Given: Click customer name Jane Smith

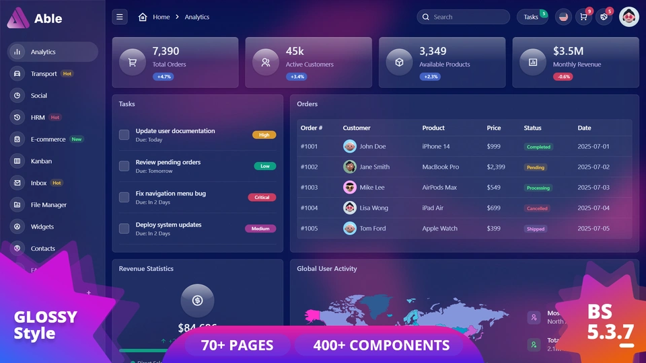Looking at the screenshot, I should [x=375, y=167].
